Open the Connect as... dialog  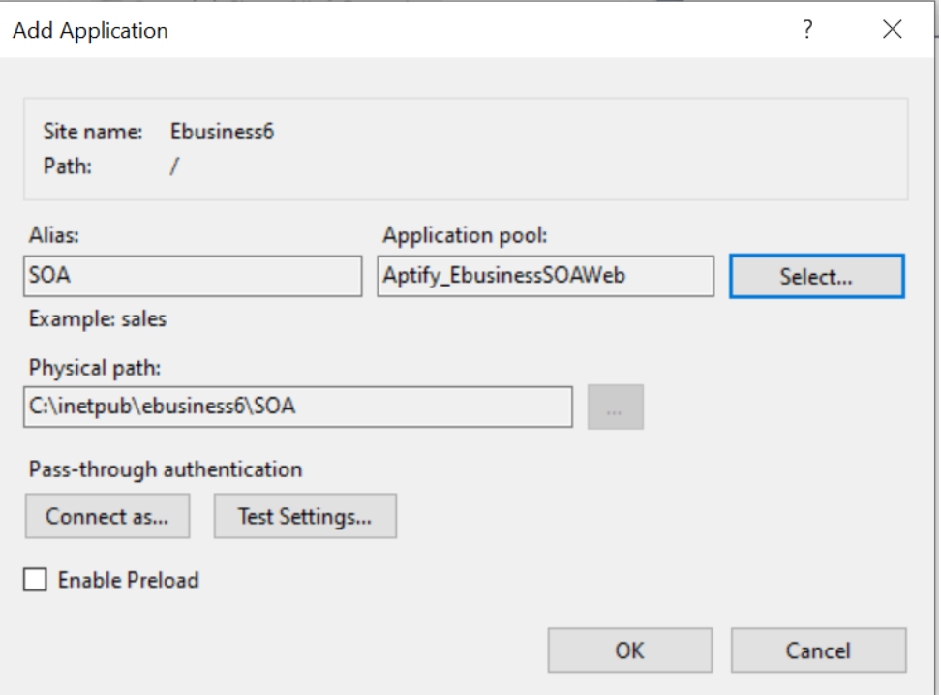coord(107,516)
